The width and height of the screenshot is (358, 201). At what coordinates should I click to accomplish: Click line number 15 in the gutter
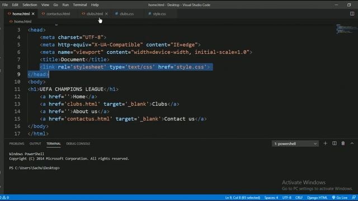pyautogui.click(x=17, y=119)
